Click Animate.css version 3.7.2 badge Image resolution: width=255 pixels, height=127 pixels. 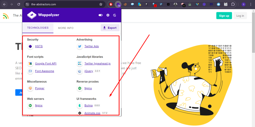tap(105, 113)
